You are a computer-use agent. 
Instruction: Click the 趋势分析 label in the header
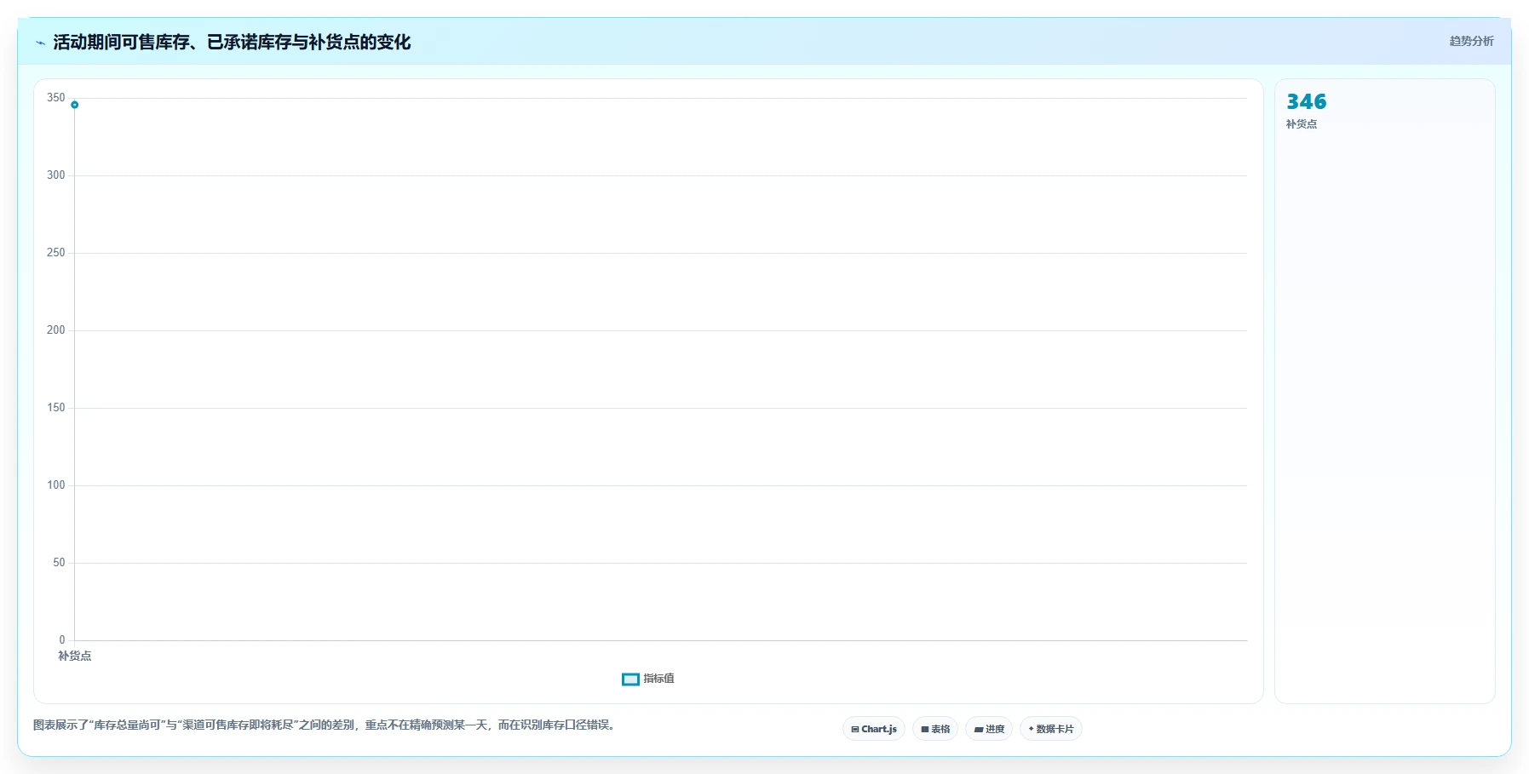(x=1471, y=41)
